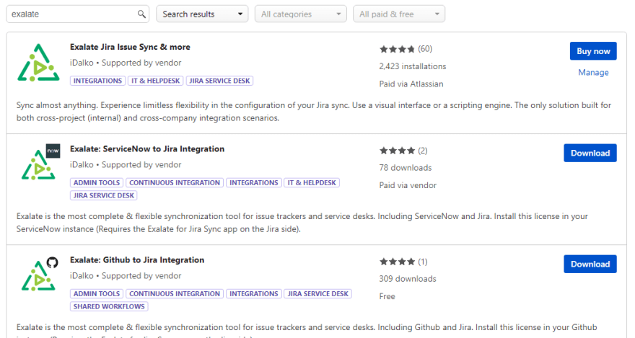Open the Search results dropdown
Viewport: 635px width, 338px height.
tap(202, 14)
